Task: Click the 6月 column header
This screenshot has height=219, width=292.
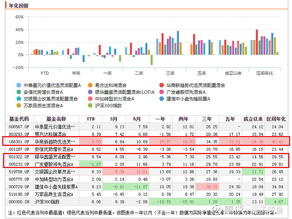Action: pos(137,119)
